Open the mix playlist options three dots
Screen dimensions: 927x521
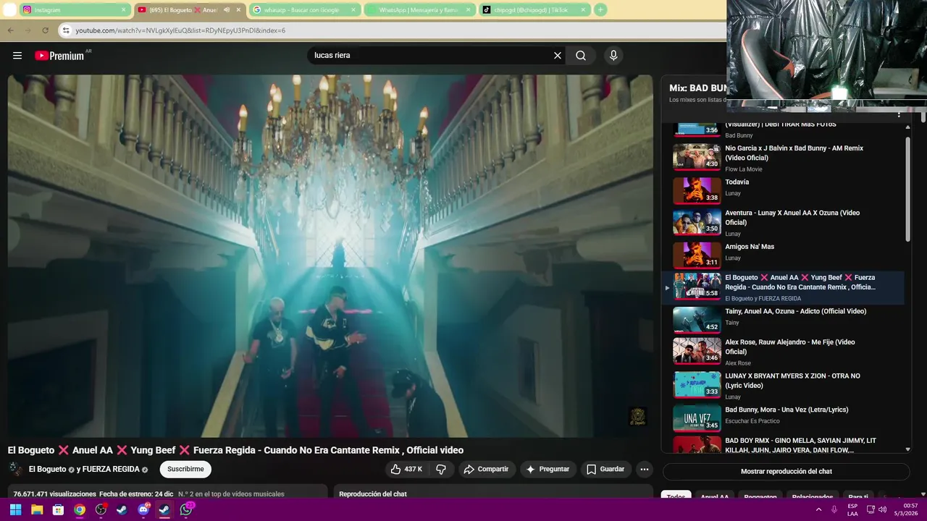pyautogui.click(x=899, y=114)
